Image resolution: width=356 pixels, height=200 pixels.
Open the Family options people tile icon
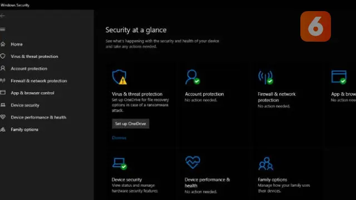coord(266,163)
